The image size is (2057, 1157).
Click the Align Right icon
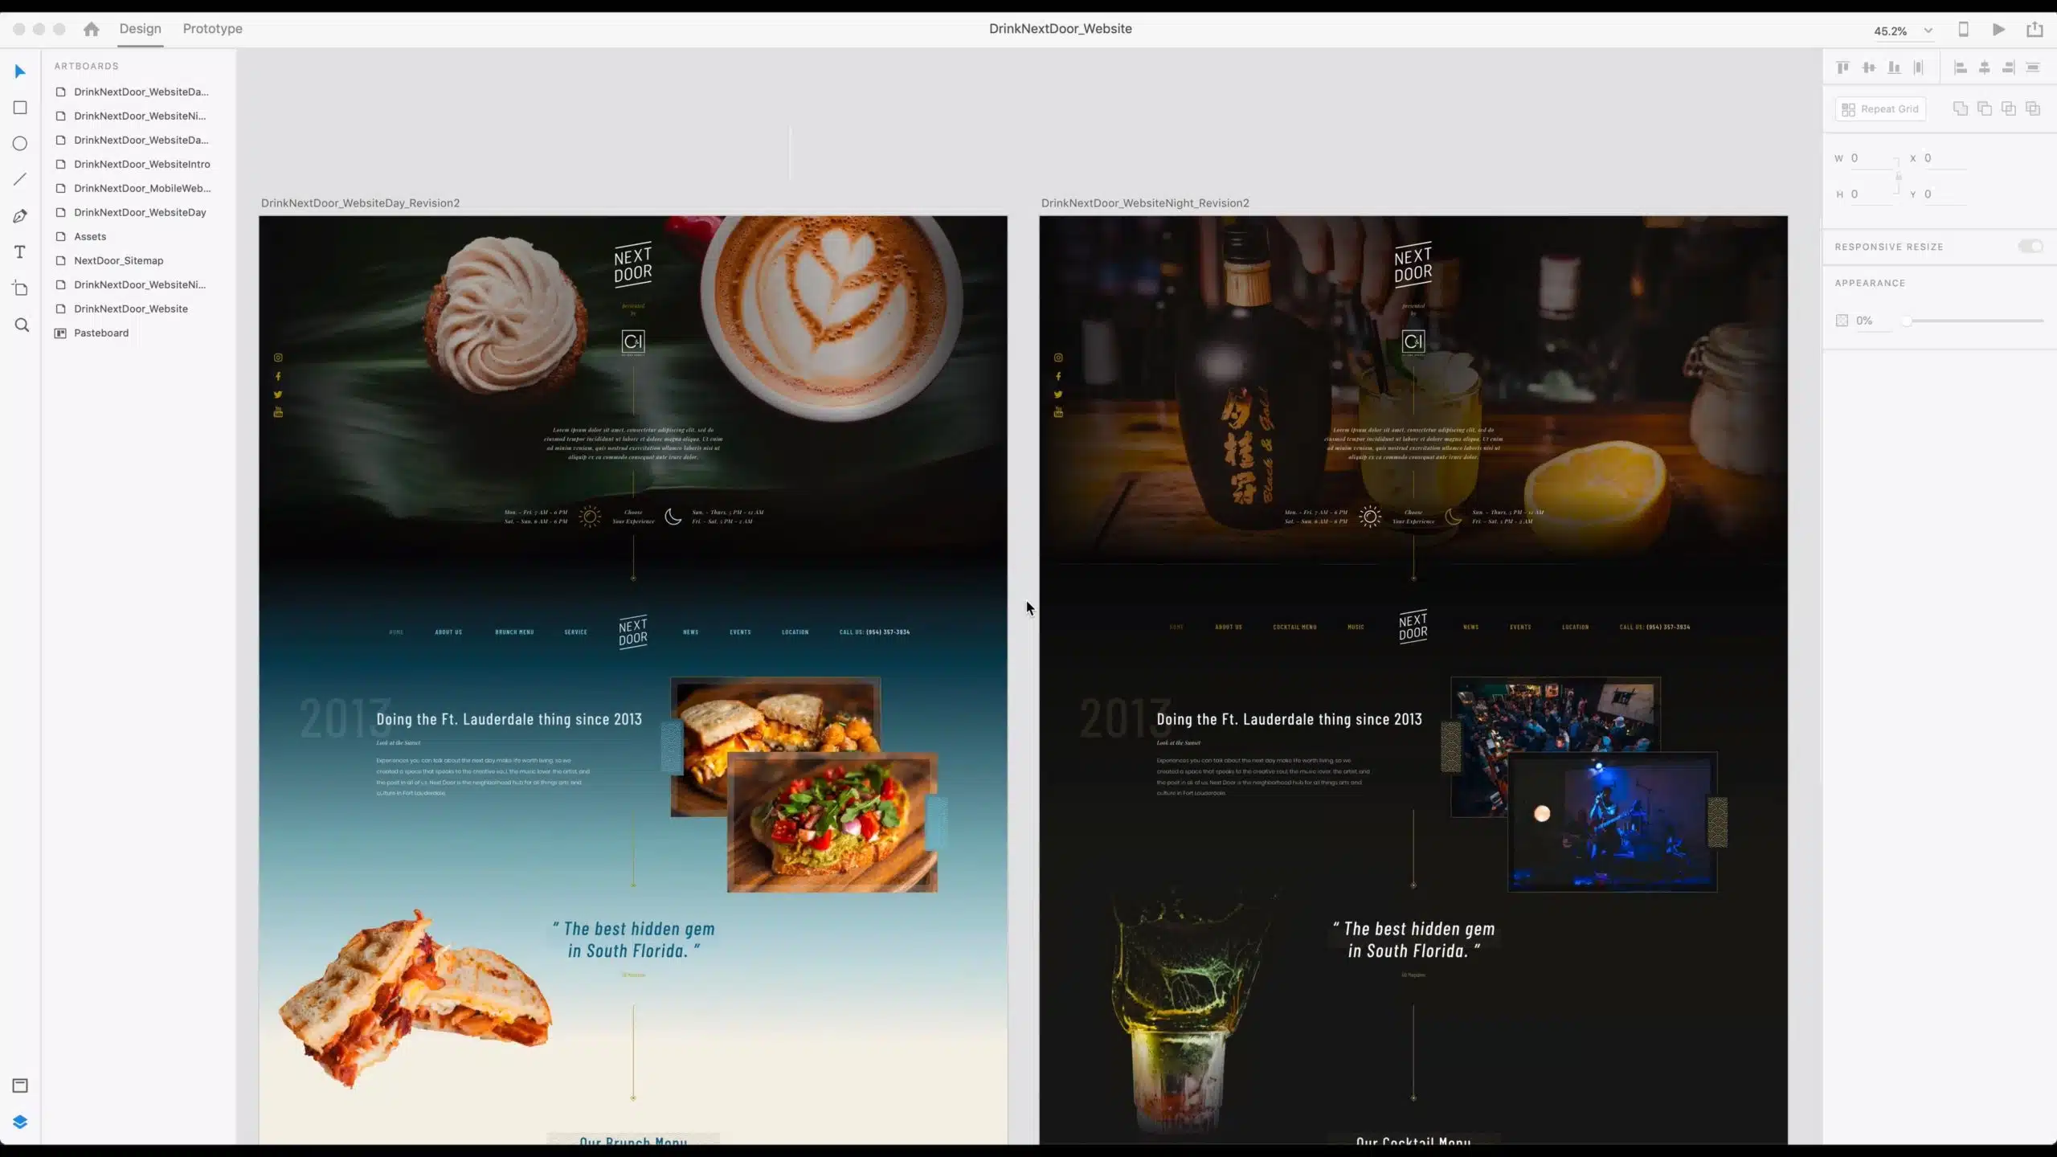click(2008, 67)
